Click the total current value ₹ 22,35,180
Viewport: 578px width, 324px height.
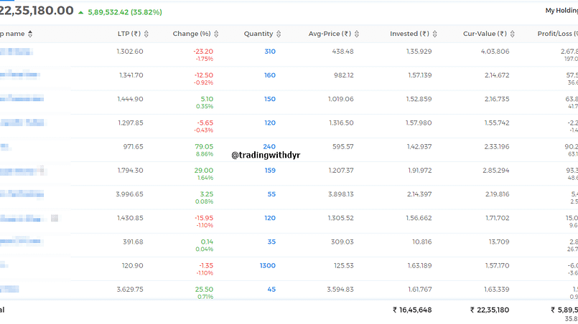[490, 310]
